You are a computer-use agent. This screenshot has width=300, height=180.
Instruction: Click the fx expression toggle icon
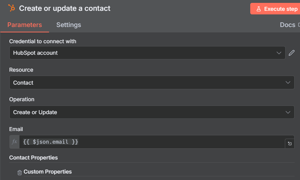[14, 142]
